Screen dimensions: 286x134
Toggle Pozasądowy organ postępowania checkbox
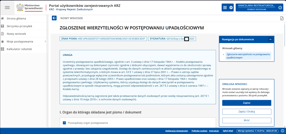point(64,123)
